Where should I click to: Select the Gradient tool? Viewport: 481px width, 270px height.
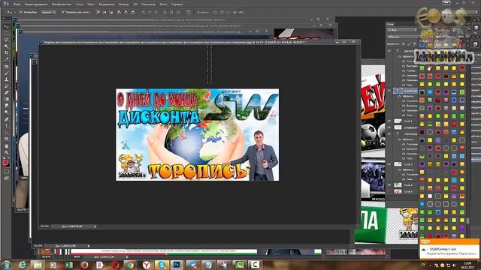pyautogui.click(x=7, y=99)
